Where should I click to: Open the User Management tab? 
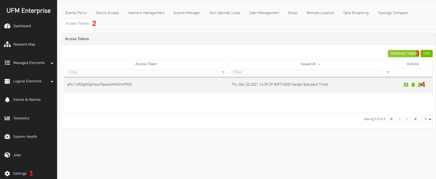click(x=264, y=13)
